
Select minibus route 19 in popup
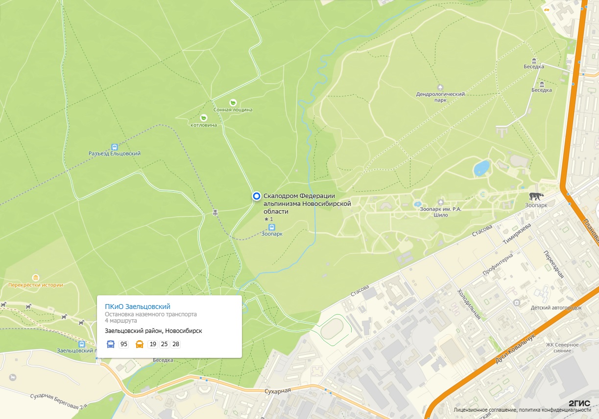coord(153,344)
